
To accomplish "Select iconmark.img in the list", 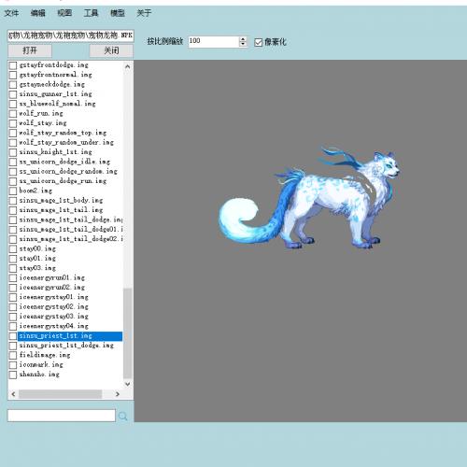I will click(x=41, y=364).
